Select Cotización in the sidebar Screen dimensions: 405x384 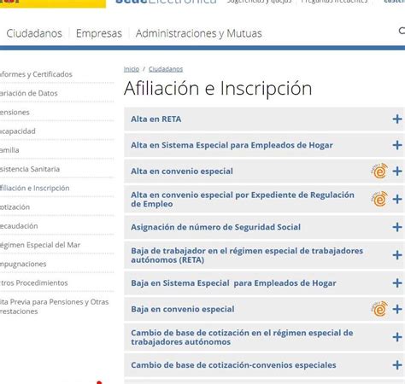tap(15, 207)
